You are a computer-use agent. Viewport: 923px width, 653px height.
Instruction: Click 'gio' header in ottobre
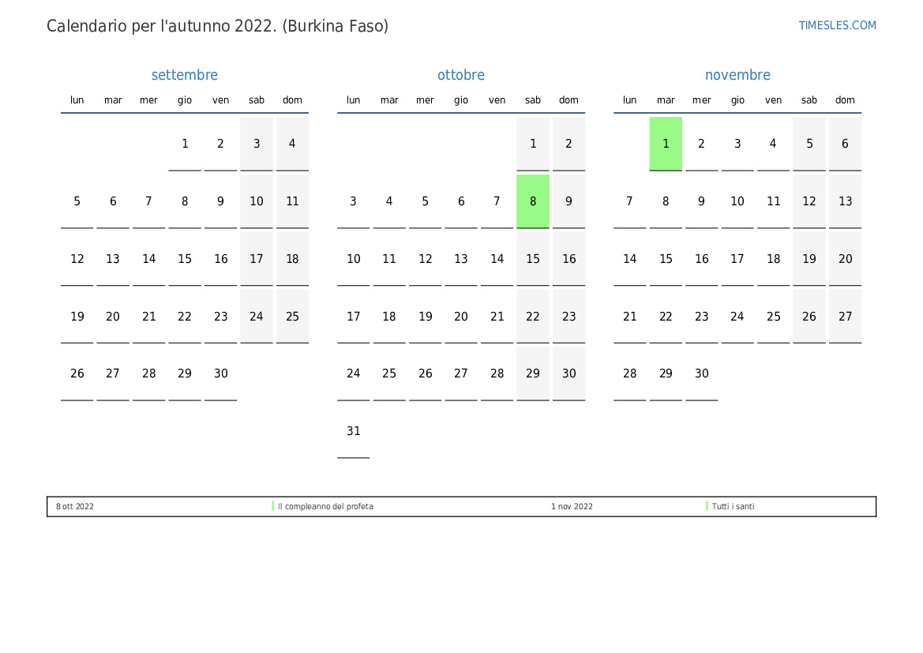[x=461, y=100]
